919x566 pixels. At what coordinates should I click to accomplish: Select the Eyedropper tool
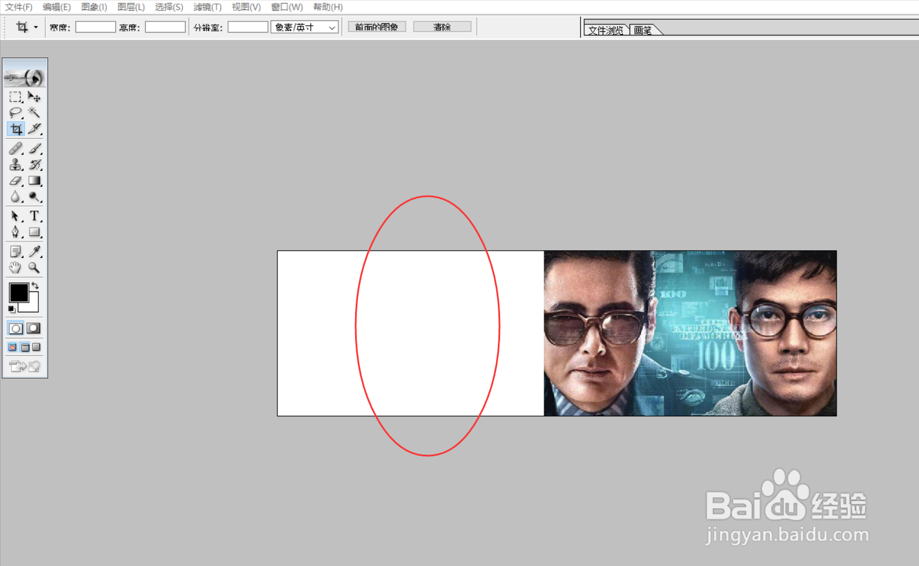34,251
